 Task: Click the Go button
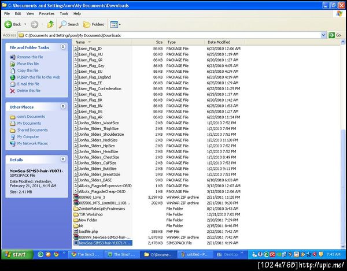[335, 35]
